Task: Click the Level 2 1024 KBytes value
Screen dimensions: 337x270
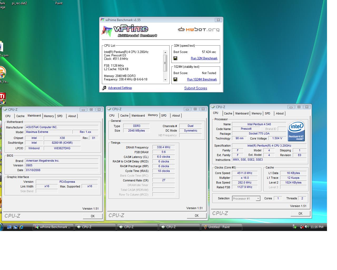Action: click(293, 182)
